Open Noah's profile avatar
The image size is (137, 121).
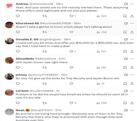tap(9, 112)
